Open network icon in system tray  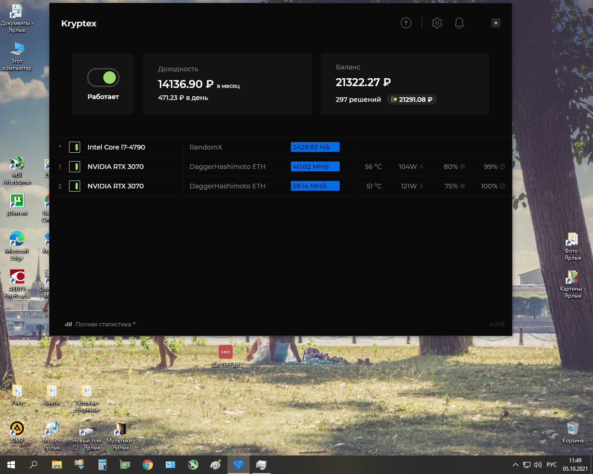[527, 465]
